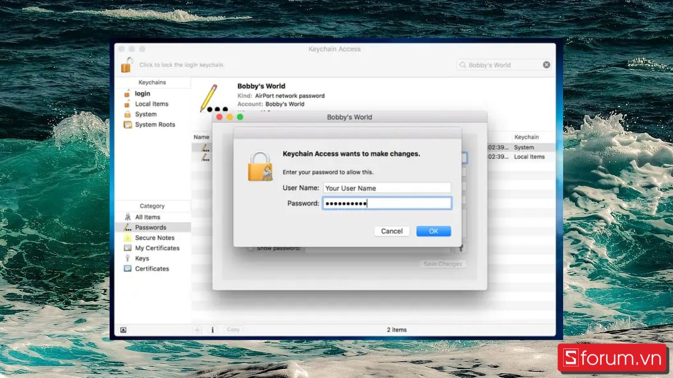Open item info with the i icon

[x=213, y=330]
